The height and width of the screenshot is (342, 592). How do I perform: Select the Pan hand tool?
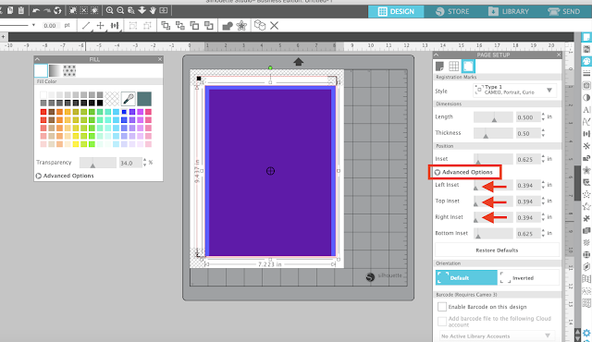click(153, 10)
